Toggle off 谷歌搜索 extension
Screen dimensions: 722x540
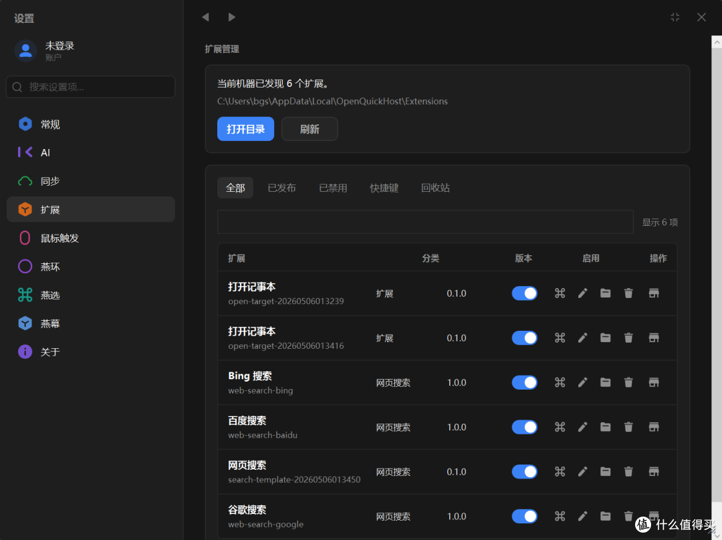(525, 517)
